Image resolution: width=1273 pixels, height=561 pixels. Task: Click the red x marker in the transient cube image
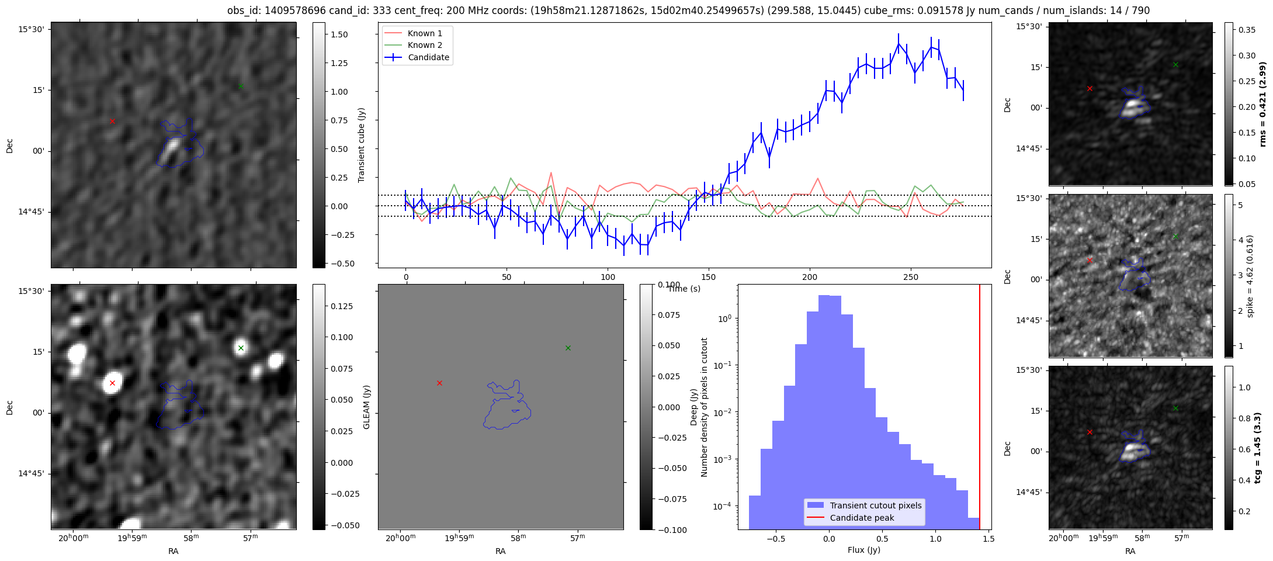[x=112, y=121]
